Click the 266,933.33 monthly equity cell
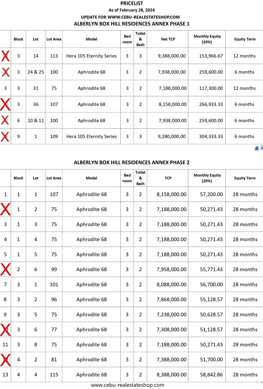Image resolution: width=263 pixels, height=389 pixels. click(x=211, y=104)
